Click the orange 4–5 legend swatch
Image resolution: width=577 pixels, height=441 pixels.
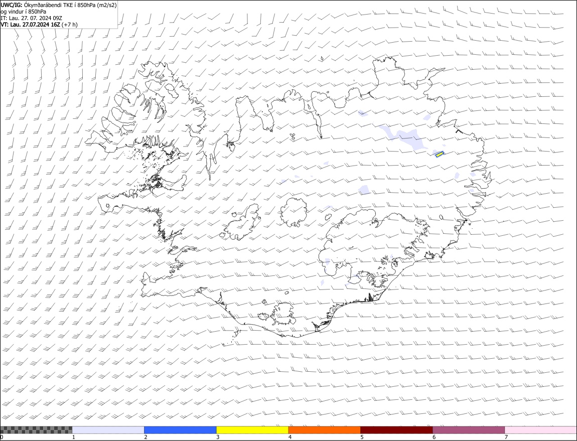(x=325, y=430)
